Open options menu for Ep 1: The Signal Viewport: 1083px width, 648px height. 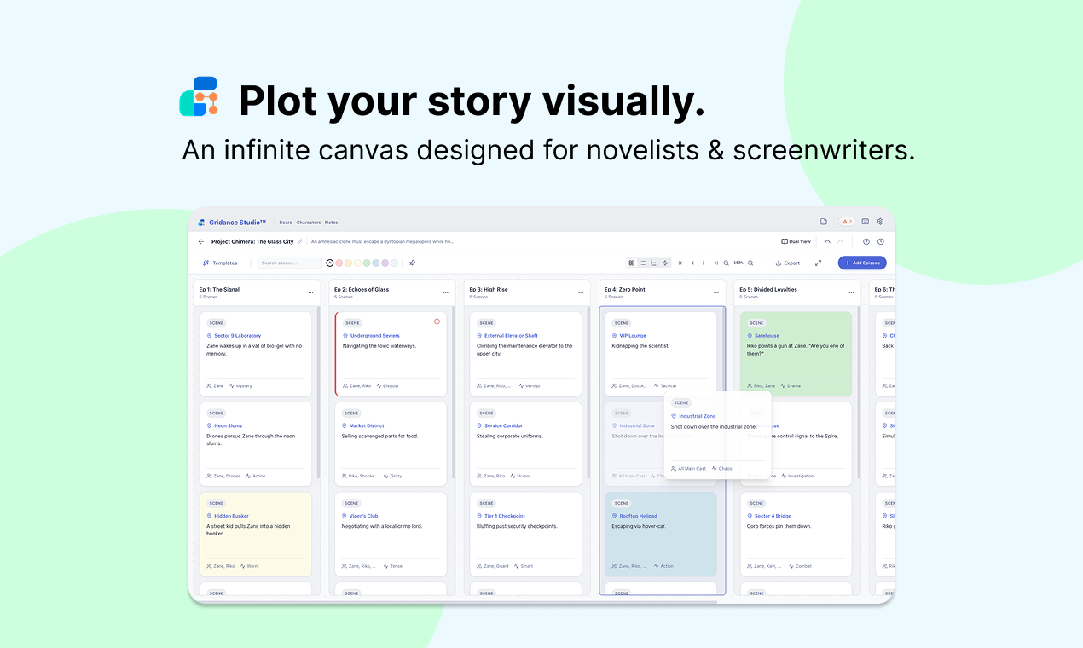pyautogui.click(x=310, y=292)
